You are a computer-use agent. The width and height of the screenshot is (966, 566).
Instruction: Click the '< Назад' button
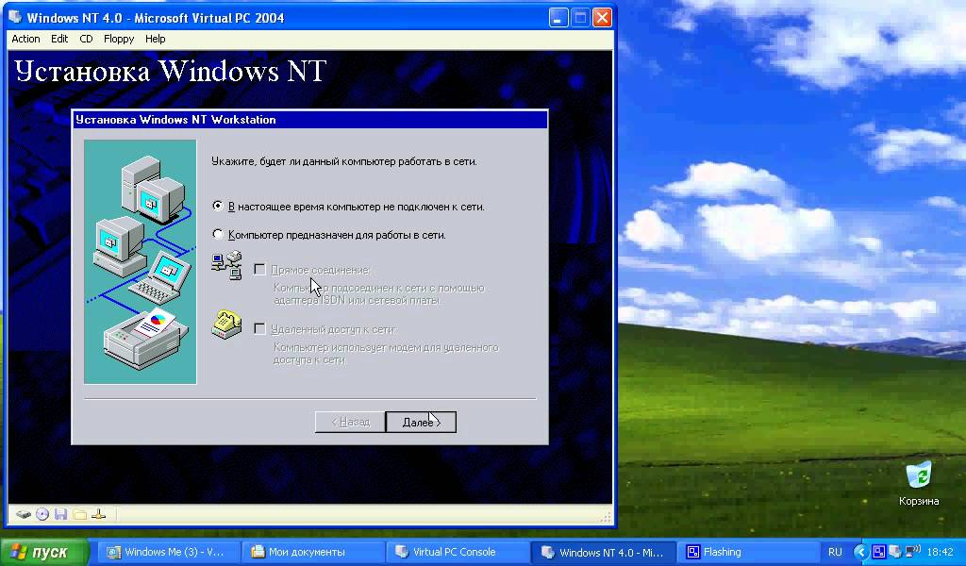350,422
